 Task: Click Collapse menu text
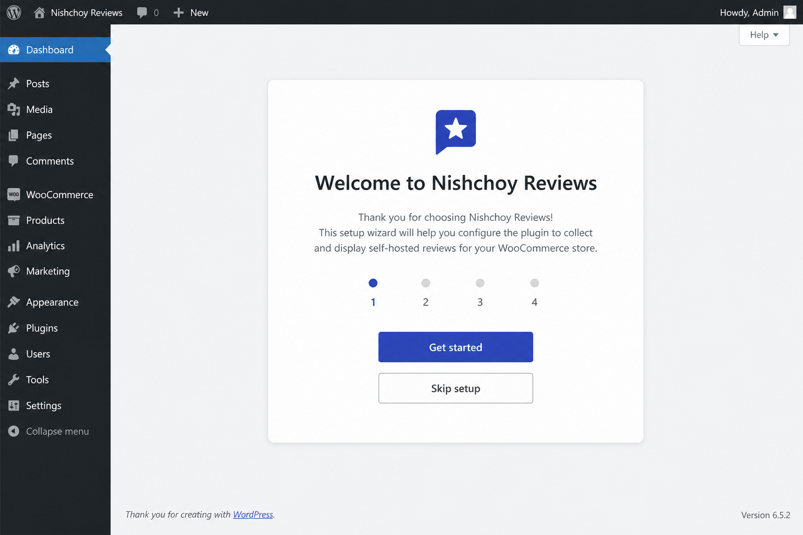tap(58, 432)
